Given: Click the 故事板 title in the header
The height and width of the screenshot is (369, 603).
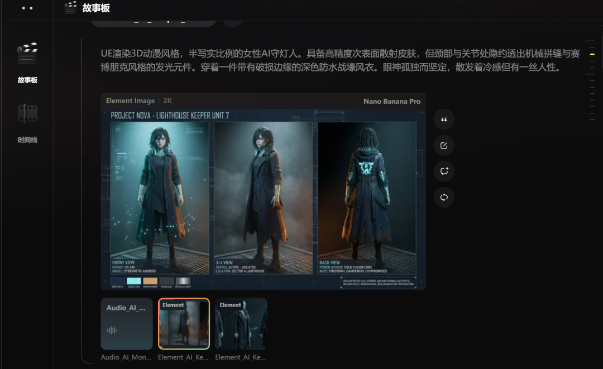Looking at the screenshot, I should tap(96, 8).
